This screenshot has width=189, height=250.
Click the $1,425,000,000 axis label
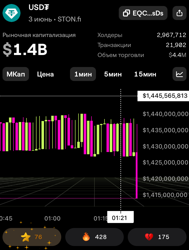[165, 162]
